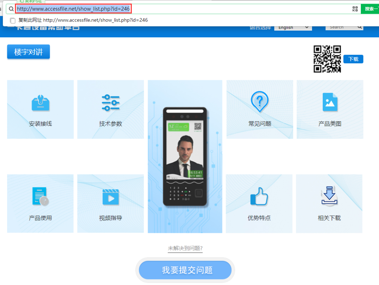Open the 产品美图 picture icon
The width and height of the screenshot is (379, 285).
[x=330, y=102]
